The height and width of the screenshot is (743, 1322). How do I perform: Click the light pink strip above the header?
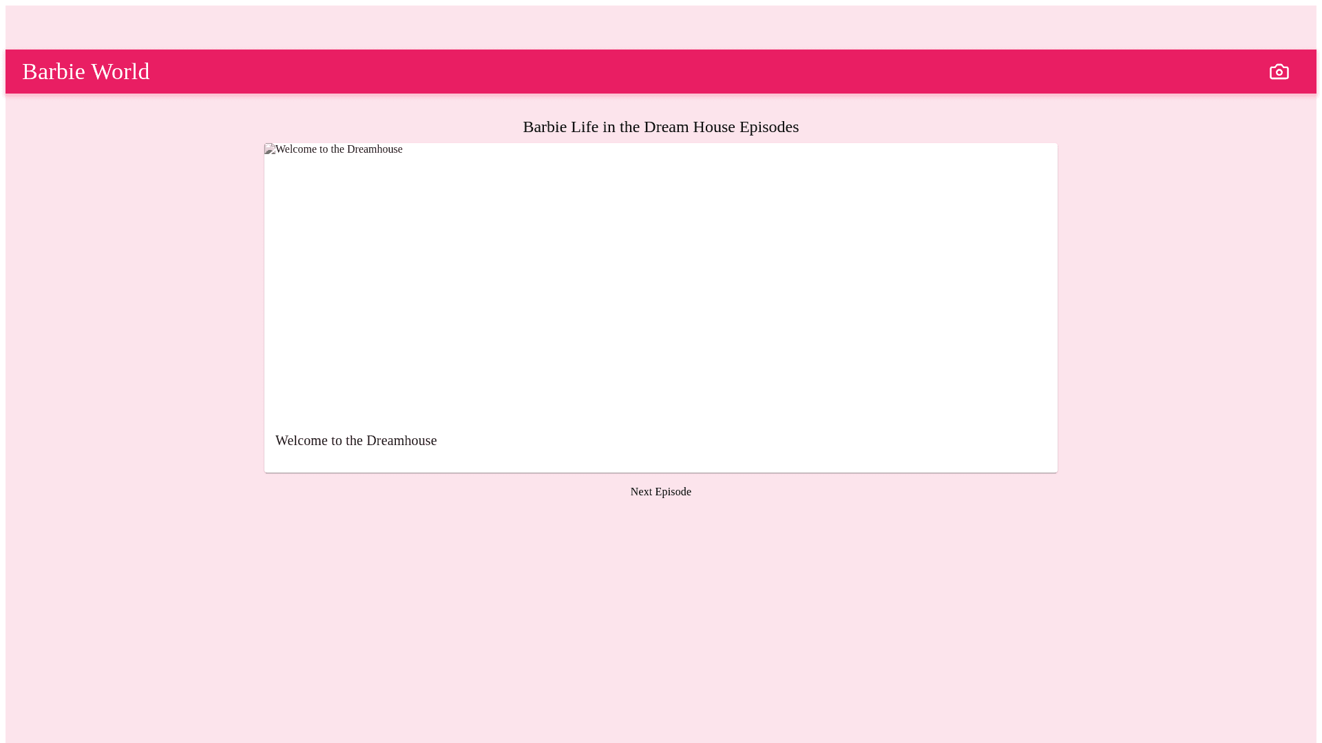(x=661, y=28)
